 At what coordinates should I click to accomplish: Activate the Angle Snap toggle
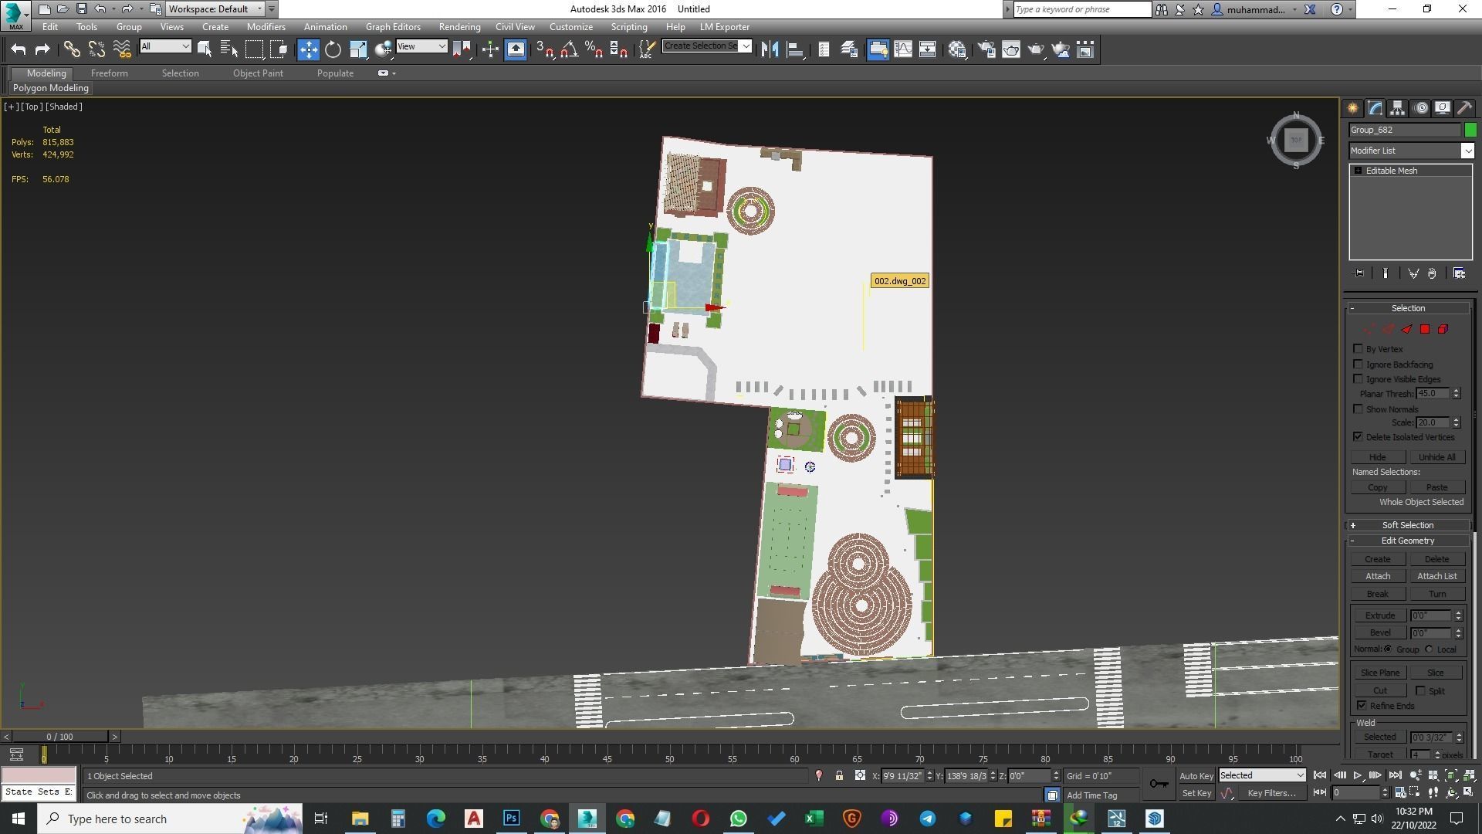pos(569,50)
